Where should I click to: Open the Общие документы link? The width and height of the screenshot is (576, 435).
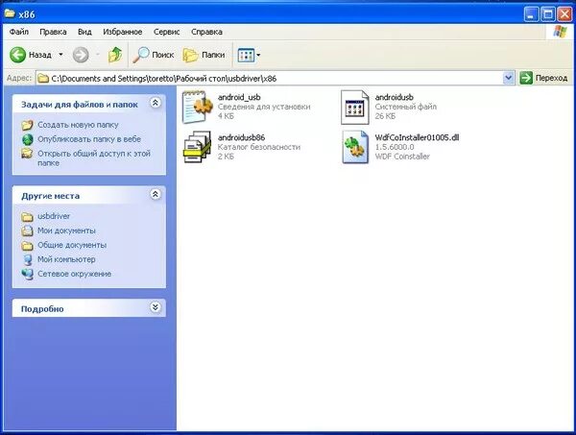pos(72,245)
